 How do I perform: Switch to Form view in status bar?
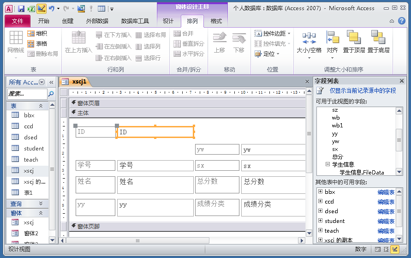pos(378,249)
